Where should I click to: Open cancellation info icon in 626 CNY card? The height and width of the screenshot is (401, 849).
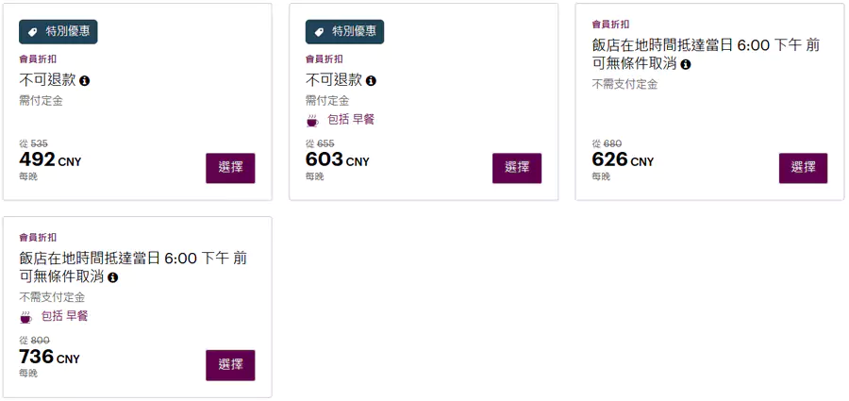click(686, 64)
